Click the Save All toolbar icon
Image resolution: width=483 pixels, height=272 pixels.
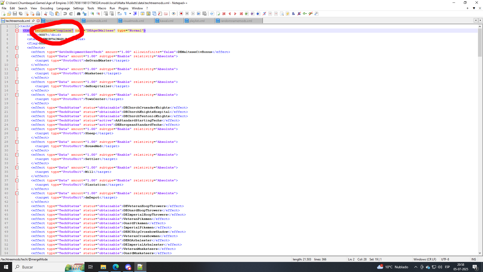pos(21,14)
